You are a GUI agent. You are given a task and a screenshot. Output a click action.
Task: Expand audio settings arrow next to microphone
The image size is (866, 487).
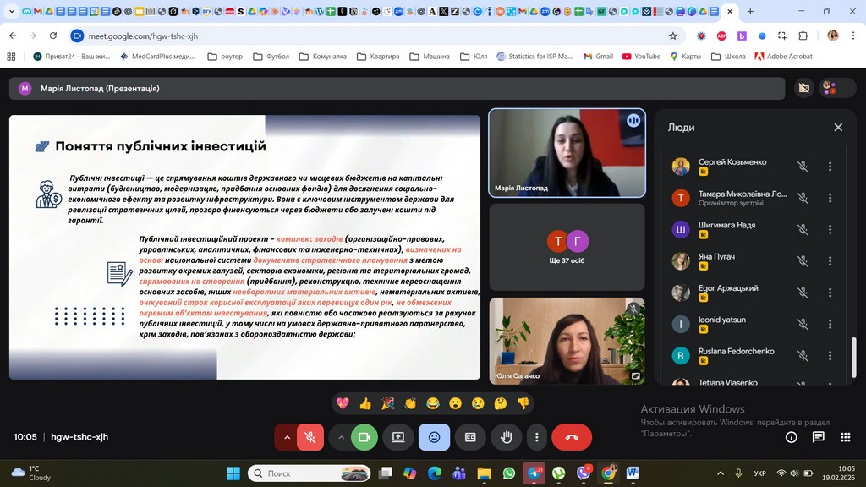[x=287, y=437]
